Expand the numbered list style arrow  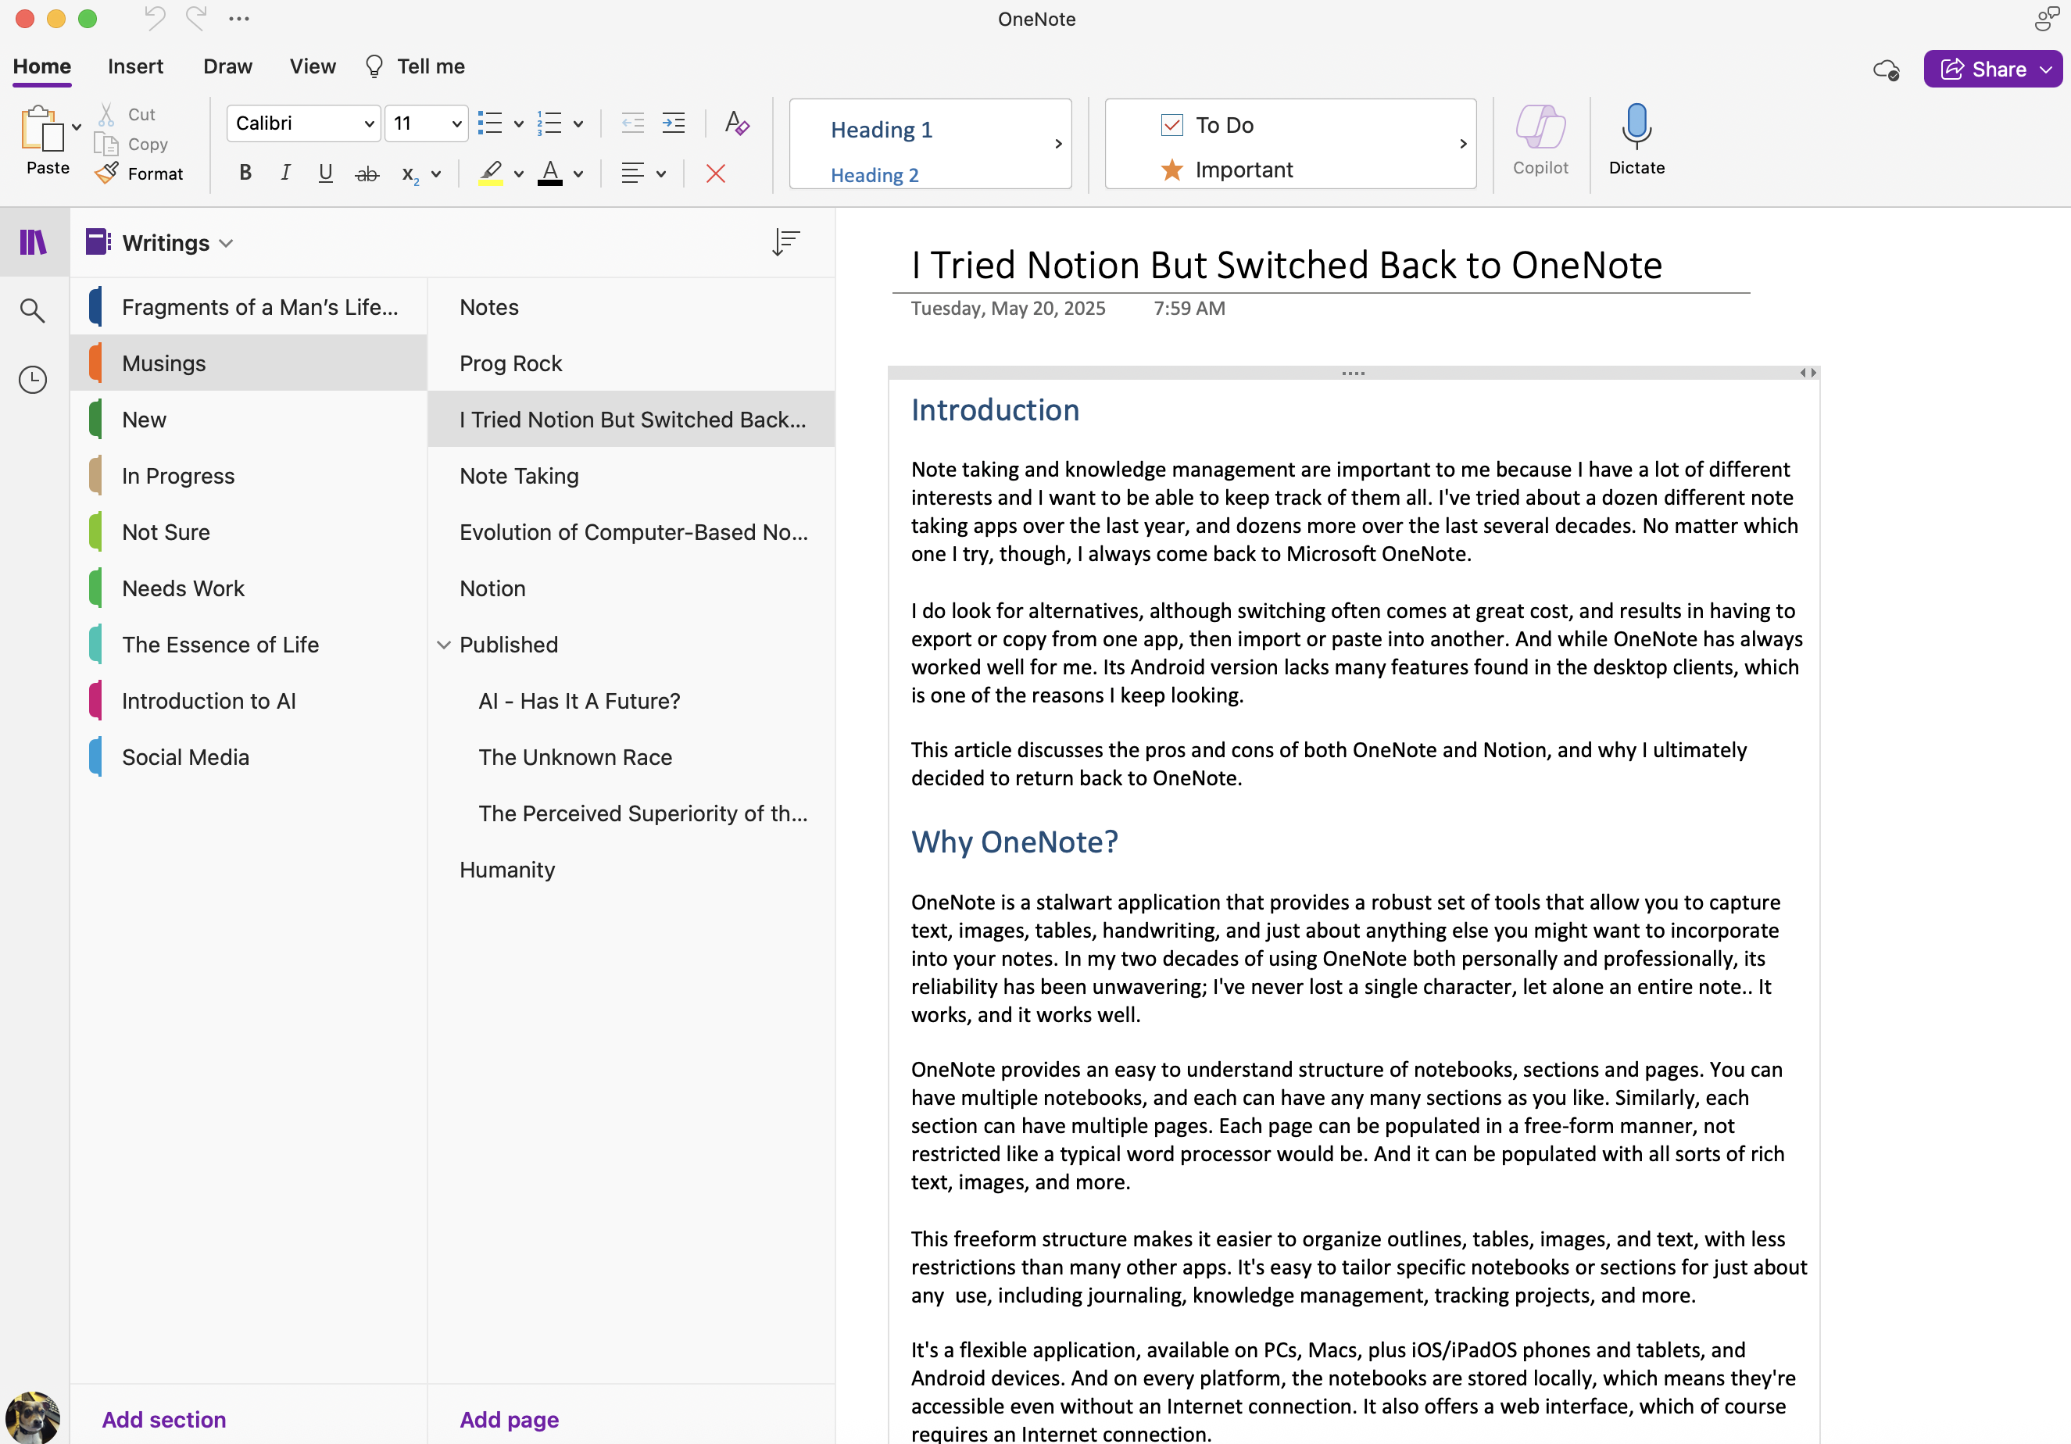click(x=578, y=123)
